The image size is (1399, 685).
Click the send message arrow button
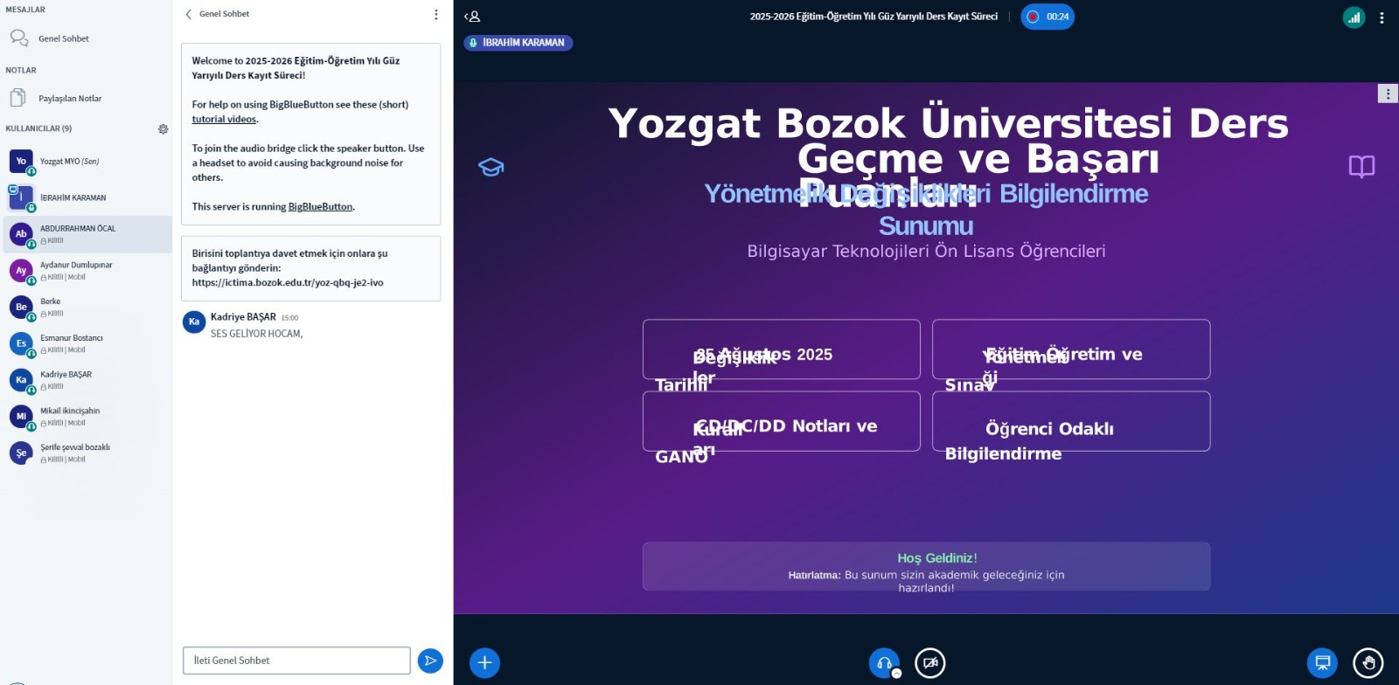click(x=430, y=661)
